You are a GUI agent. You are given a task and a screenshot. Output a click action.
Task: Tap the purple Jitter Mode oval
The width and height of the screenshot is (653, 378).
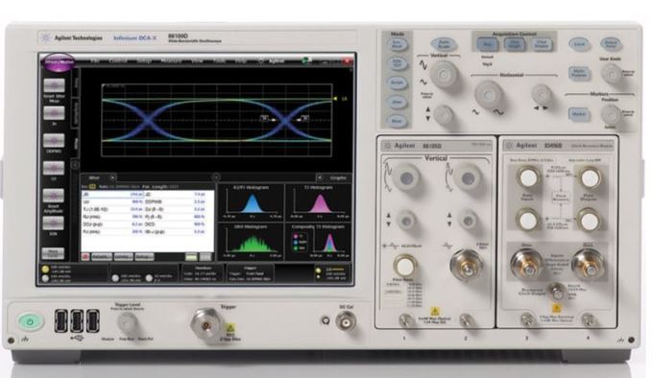[60, 61]
